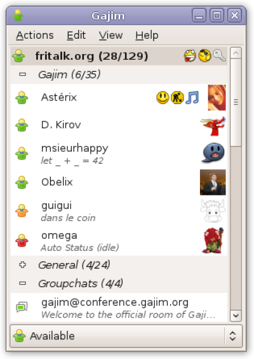Click the music note tune icon beside Astérix
The width and height of the screenshot is (254, 359).
[x=192, y=98]
